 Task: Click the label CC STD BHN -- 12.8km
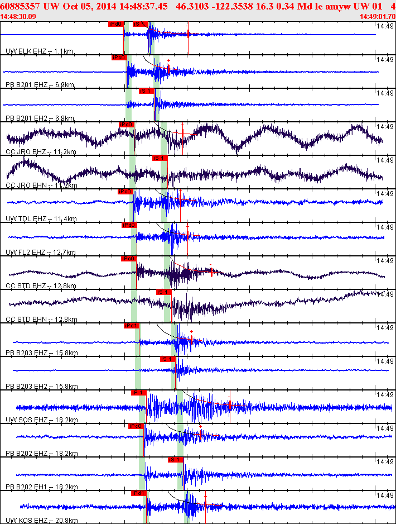(x=41, y=320)
